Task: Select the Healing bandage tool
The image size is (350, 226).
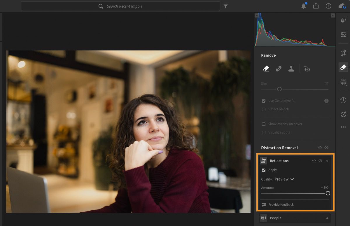Action: point(279,69)
